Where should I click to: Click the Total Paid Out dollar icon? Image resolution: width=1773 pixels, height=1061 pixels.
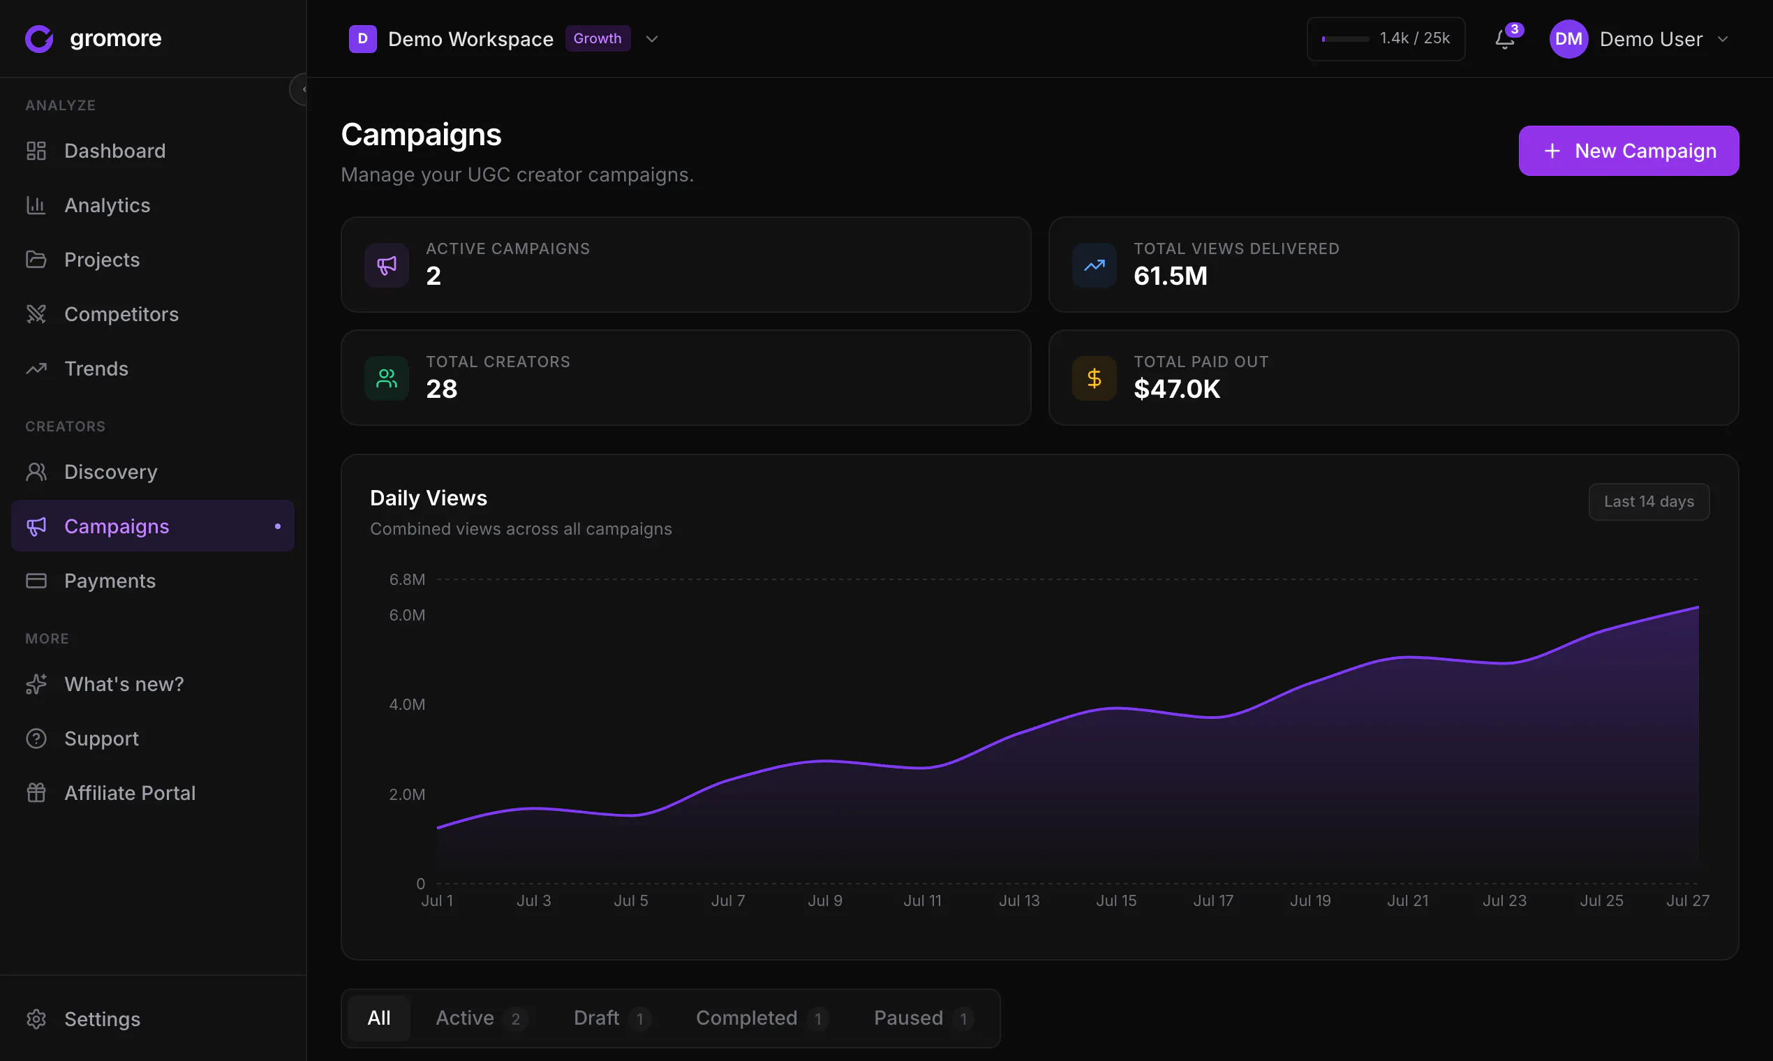point(1094,378)
